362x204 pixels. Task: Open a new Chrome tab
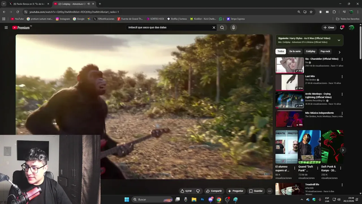[x=100, y=4]
